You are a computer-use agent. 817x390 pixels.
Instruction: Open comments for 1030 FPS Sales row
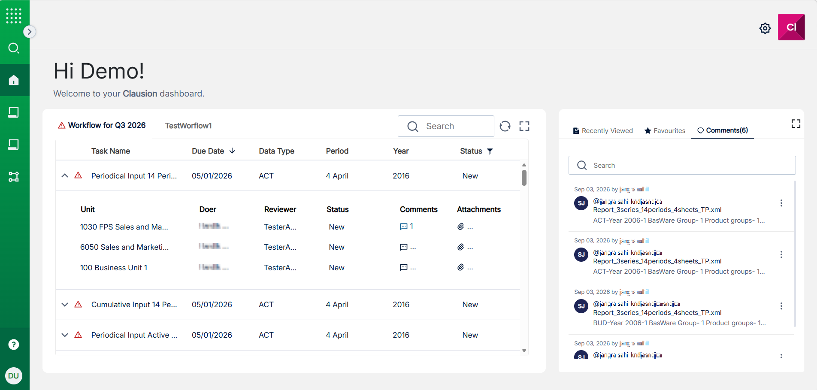point(406,227)
